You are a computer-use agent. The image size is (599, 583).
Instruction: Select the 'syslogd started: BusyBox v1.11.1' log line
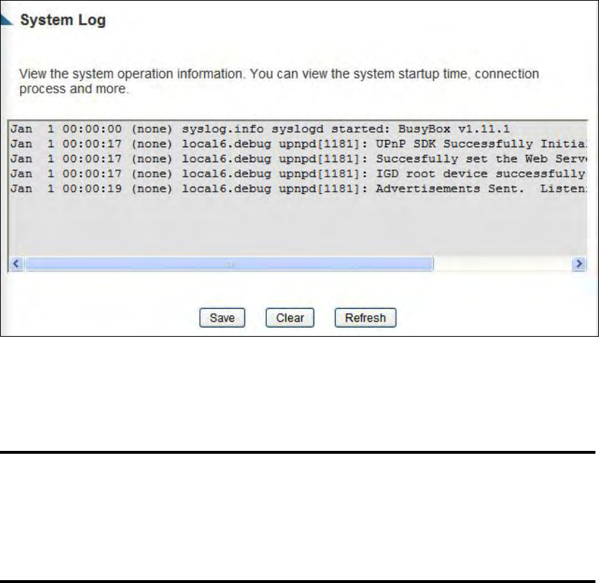pos(260,129)
